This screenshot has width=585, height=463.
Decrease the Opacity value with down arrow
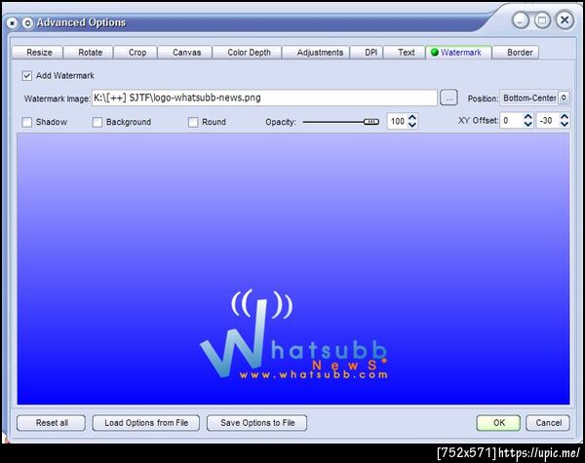[x=411, y=125]
